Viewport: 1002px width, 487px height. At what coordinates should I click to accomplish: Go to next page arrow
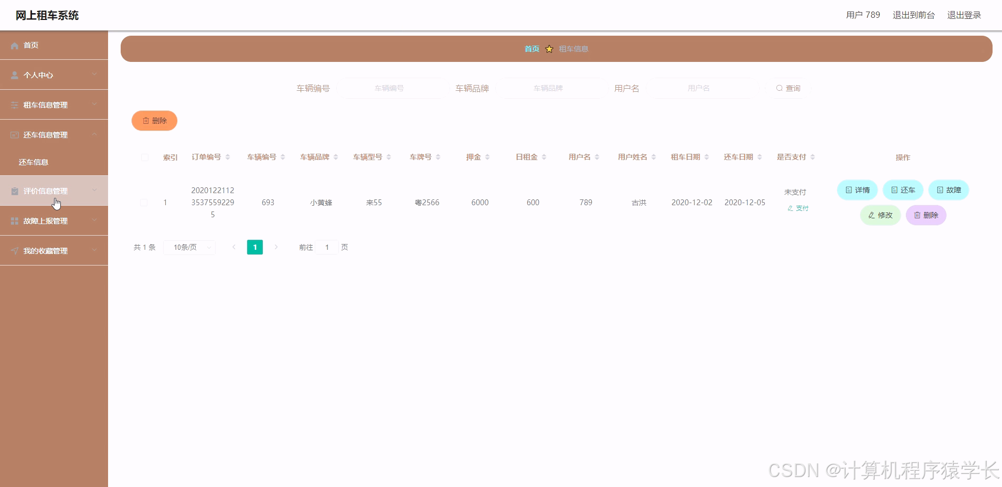(x=276, y=247)
